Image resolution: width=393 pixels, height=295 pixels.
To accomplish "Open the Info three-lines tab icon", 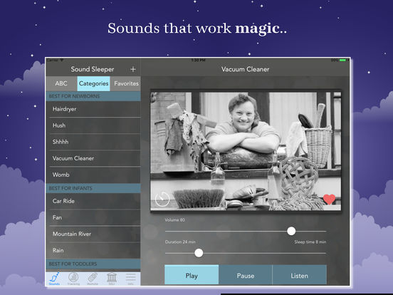I will pyautogui.click(x=130, y=279).
